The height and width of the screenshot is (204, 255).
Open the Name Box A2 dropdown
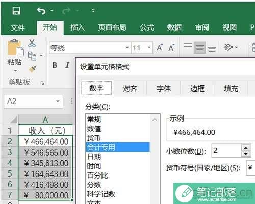58,101
